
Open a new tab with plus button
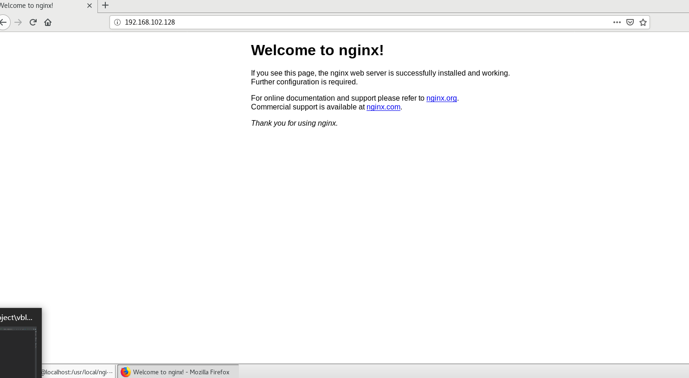pos(105,6)
